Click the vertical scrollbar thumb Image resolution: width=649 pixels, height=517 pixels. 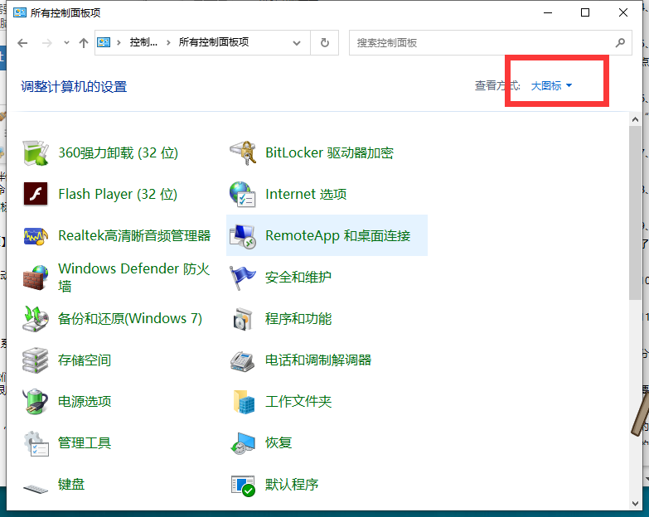pyautogui.click(x=635, y=213)
